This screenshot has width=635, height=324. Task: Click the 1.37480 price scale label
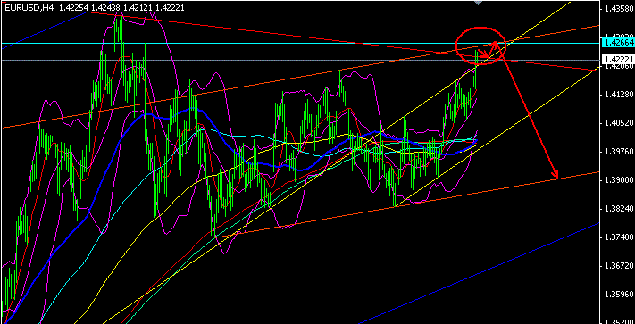[x=618, y=237]
